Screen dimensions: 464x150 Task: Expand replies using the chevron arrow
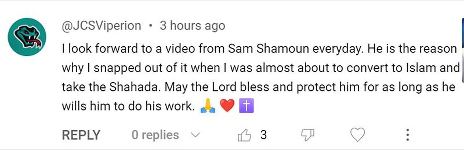pos(195,136)
